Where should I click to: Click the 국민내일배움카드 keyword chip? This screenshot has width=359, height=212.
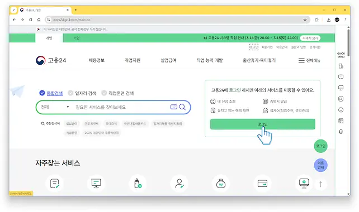[135, 124]
